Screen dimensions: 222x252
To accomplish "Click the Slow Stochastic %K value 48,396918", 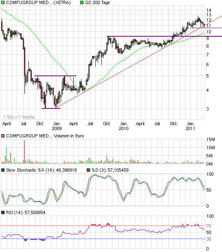I will (x=66, y=170).
